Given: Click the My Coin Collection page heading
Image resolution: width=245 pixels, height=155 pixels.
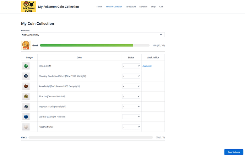Looking at the screenshot, I should point(38,23).
